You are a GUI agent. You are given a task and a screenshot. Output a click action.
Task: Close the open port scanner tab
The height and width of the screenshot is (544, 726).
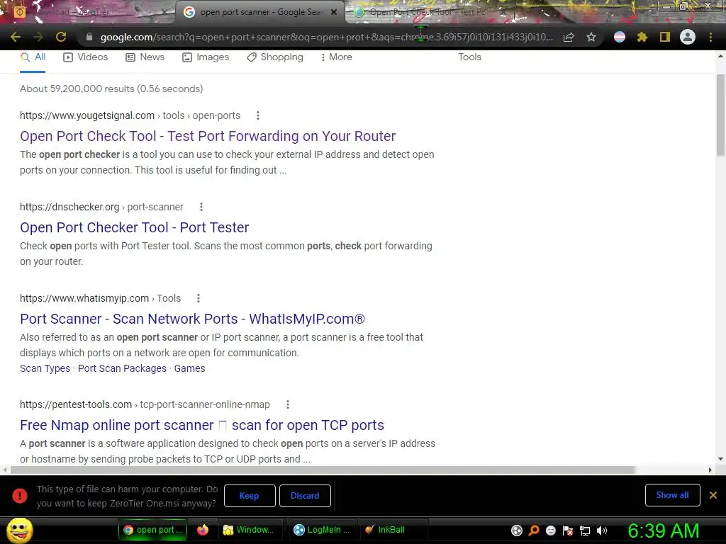(334, 12)
